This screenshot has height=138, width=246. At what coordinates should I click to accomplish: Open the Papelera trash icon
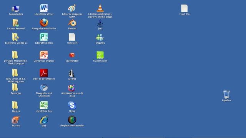tap(226, 95)
